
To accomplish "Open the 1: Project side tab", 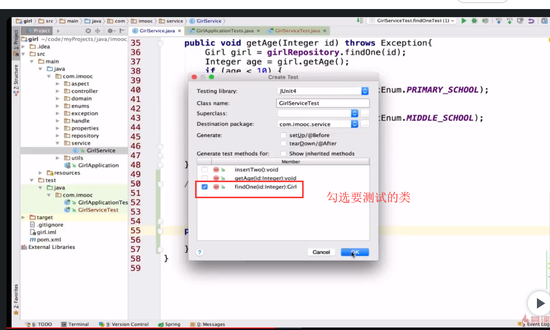I will [x=16, y=42].
